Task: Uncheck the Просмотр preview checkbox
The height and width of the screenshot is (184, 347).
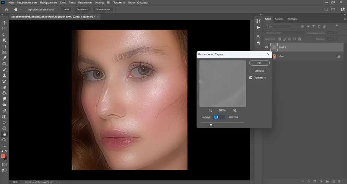Action: tap(251, 78)
